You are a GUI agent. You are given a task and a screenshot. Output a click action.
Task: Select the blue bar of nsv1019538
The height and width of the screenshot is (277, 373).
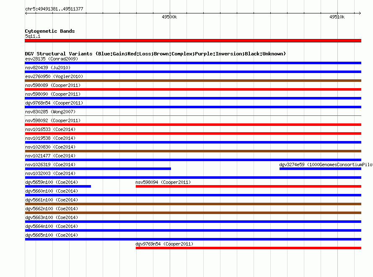[193, 142]
